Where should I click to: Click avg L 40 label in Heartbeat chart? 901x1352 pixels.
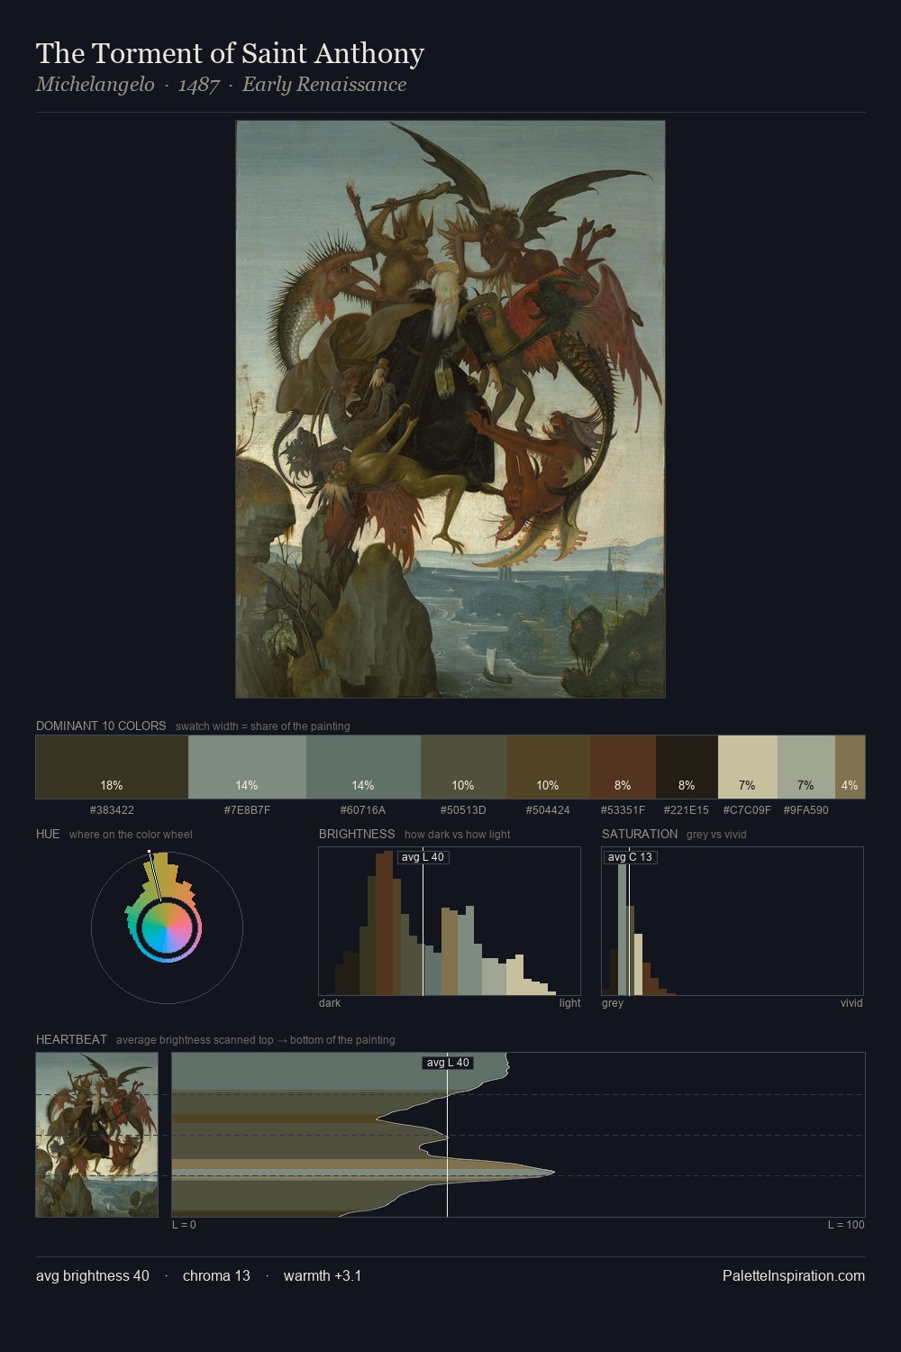click(x=448, y=1063)
